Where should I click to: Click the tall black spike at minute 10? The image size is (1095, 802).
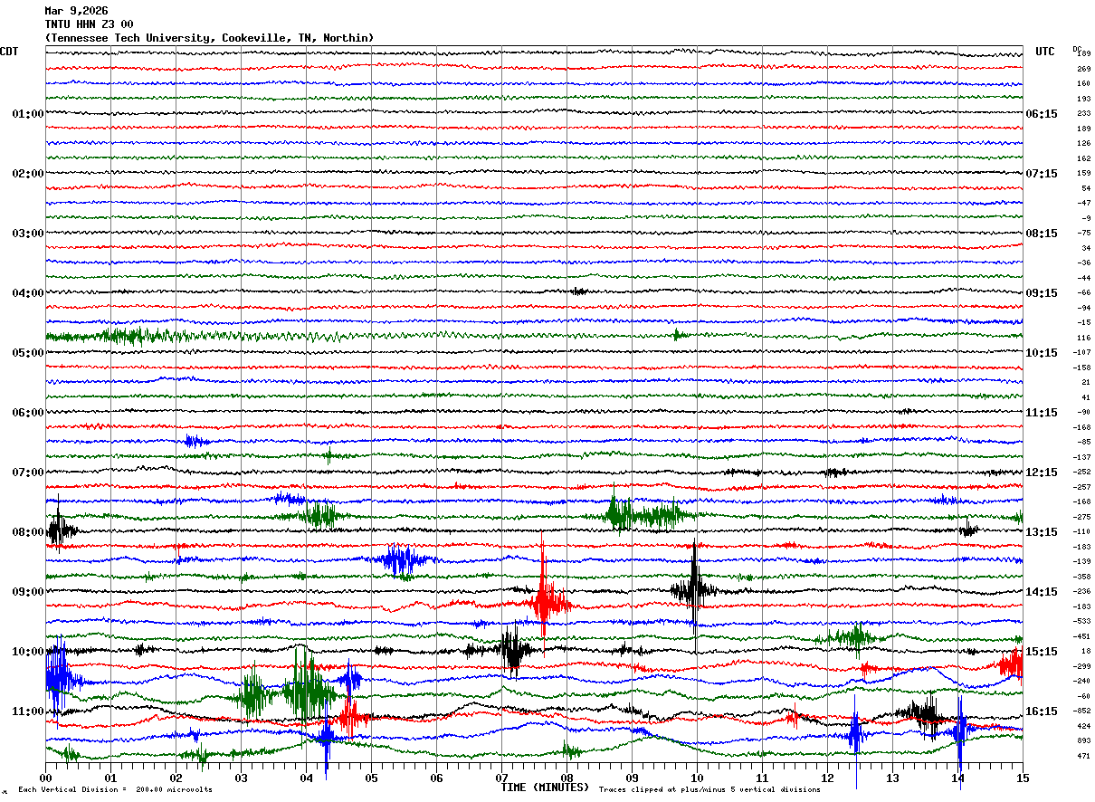(x=694, y=590)
